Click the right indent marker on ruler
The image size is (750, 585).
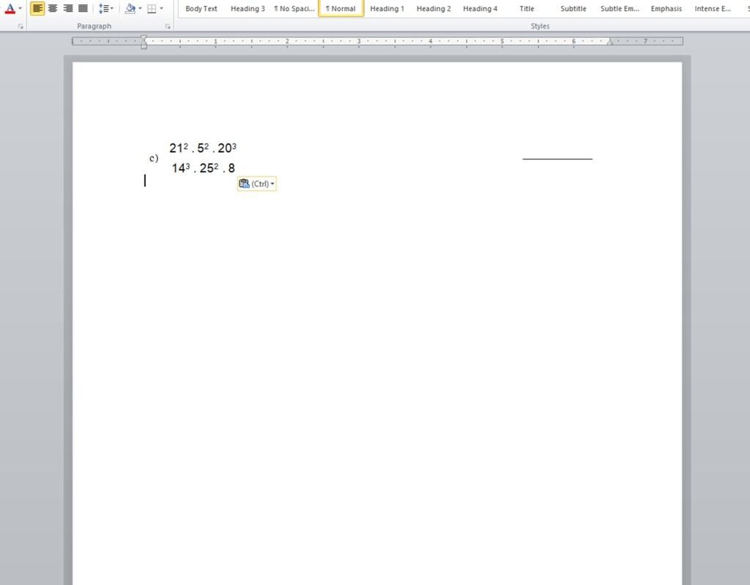pos(610,42)
